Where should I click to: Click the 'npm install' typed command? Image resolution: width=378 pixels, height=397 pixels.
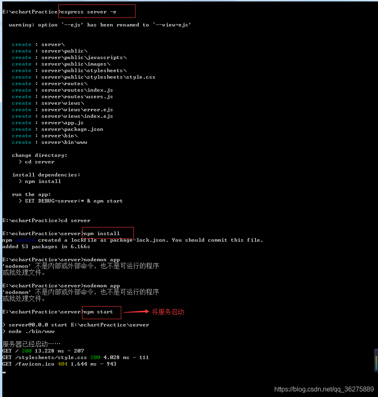coord(101,234)
